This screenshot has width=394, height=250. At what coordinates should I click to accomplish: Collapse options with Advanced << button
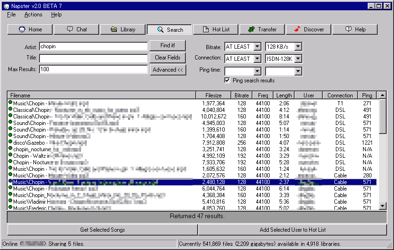(167, 70)
